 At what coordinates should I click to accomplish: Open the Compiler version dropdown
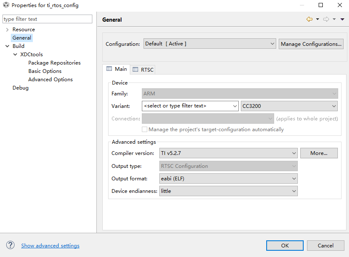coord(228,153)
